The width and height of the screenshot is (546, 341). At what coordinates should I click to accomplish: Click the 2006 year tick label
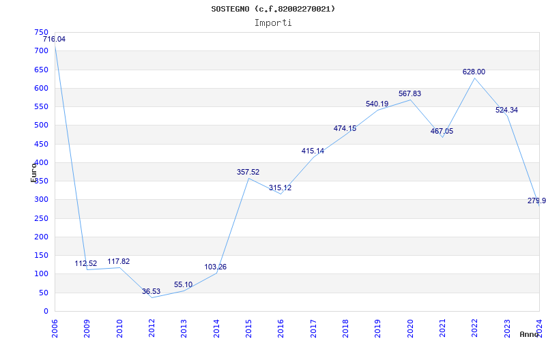coord(55,329)
